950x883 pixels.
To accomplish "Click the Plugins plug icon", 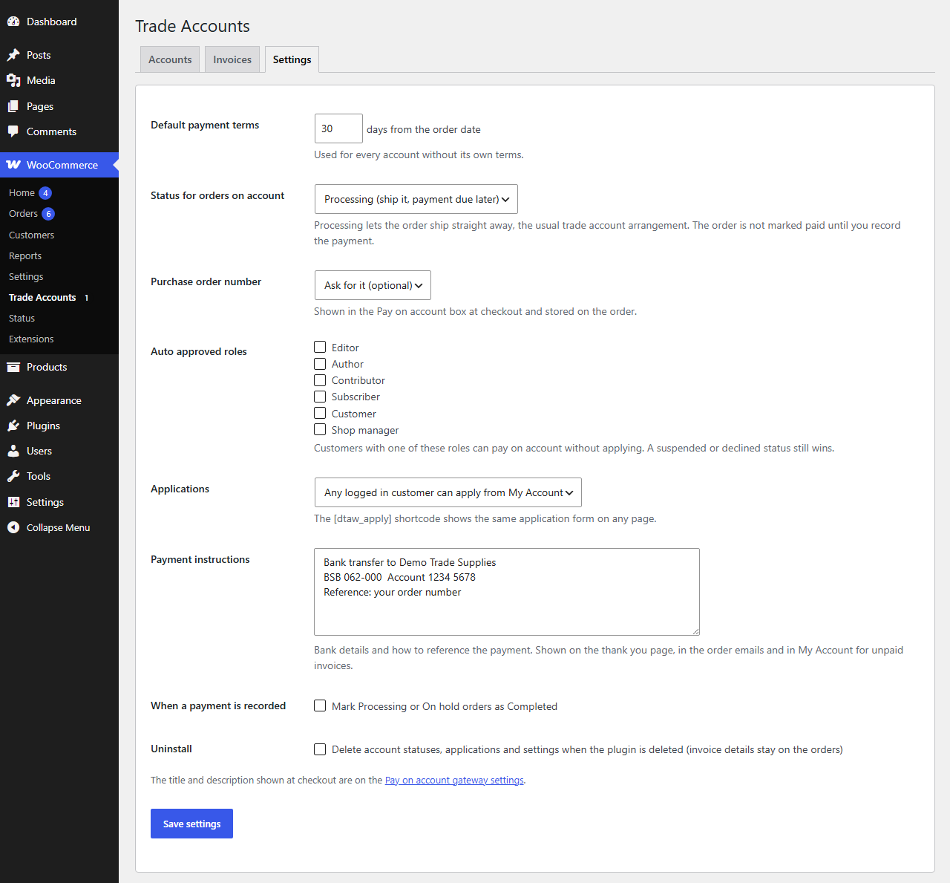I will (13, 426).
